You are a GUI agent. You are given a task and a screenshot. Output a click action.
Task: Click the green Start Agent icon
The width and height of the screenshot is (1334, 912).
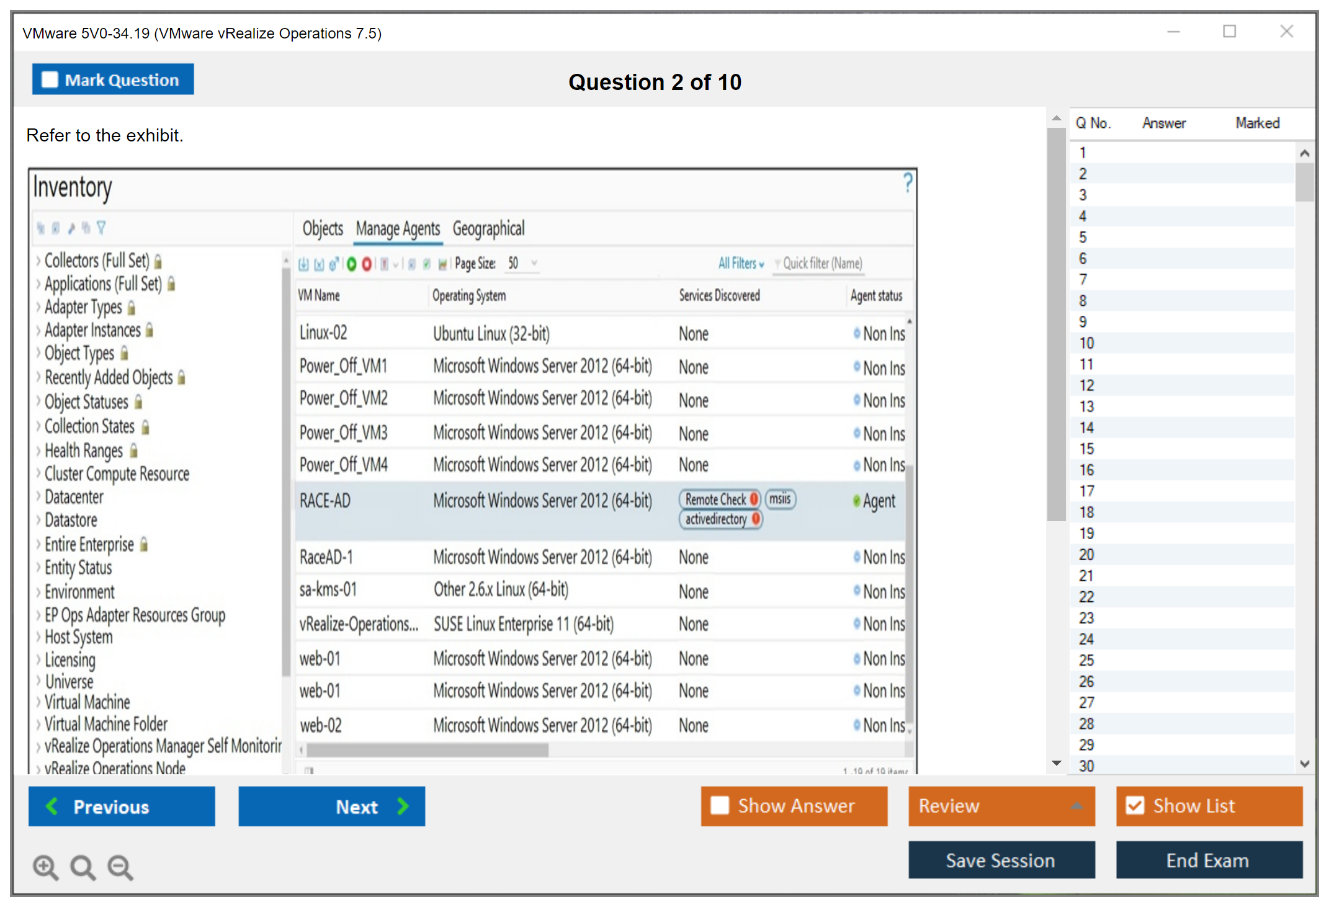(352, 264)
